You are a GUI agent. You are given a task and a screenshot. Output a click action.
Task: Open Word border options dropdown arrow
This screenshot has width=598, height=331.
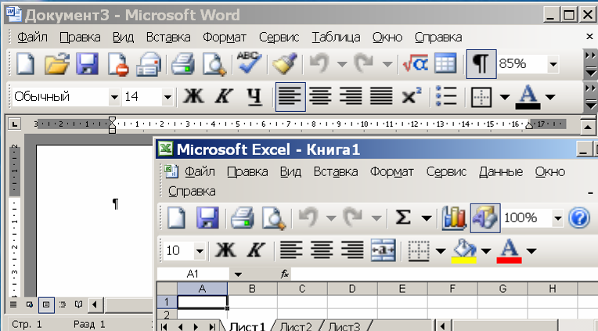tap(505, 97)
